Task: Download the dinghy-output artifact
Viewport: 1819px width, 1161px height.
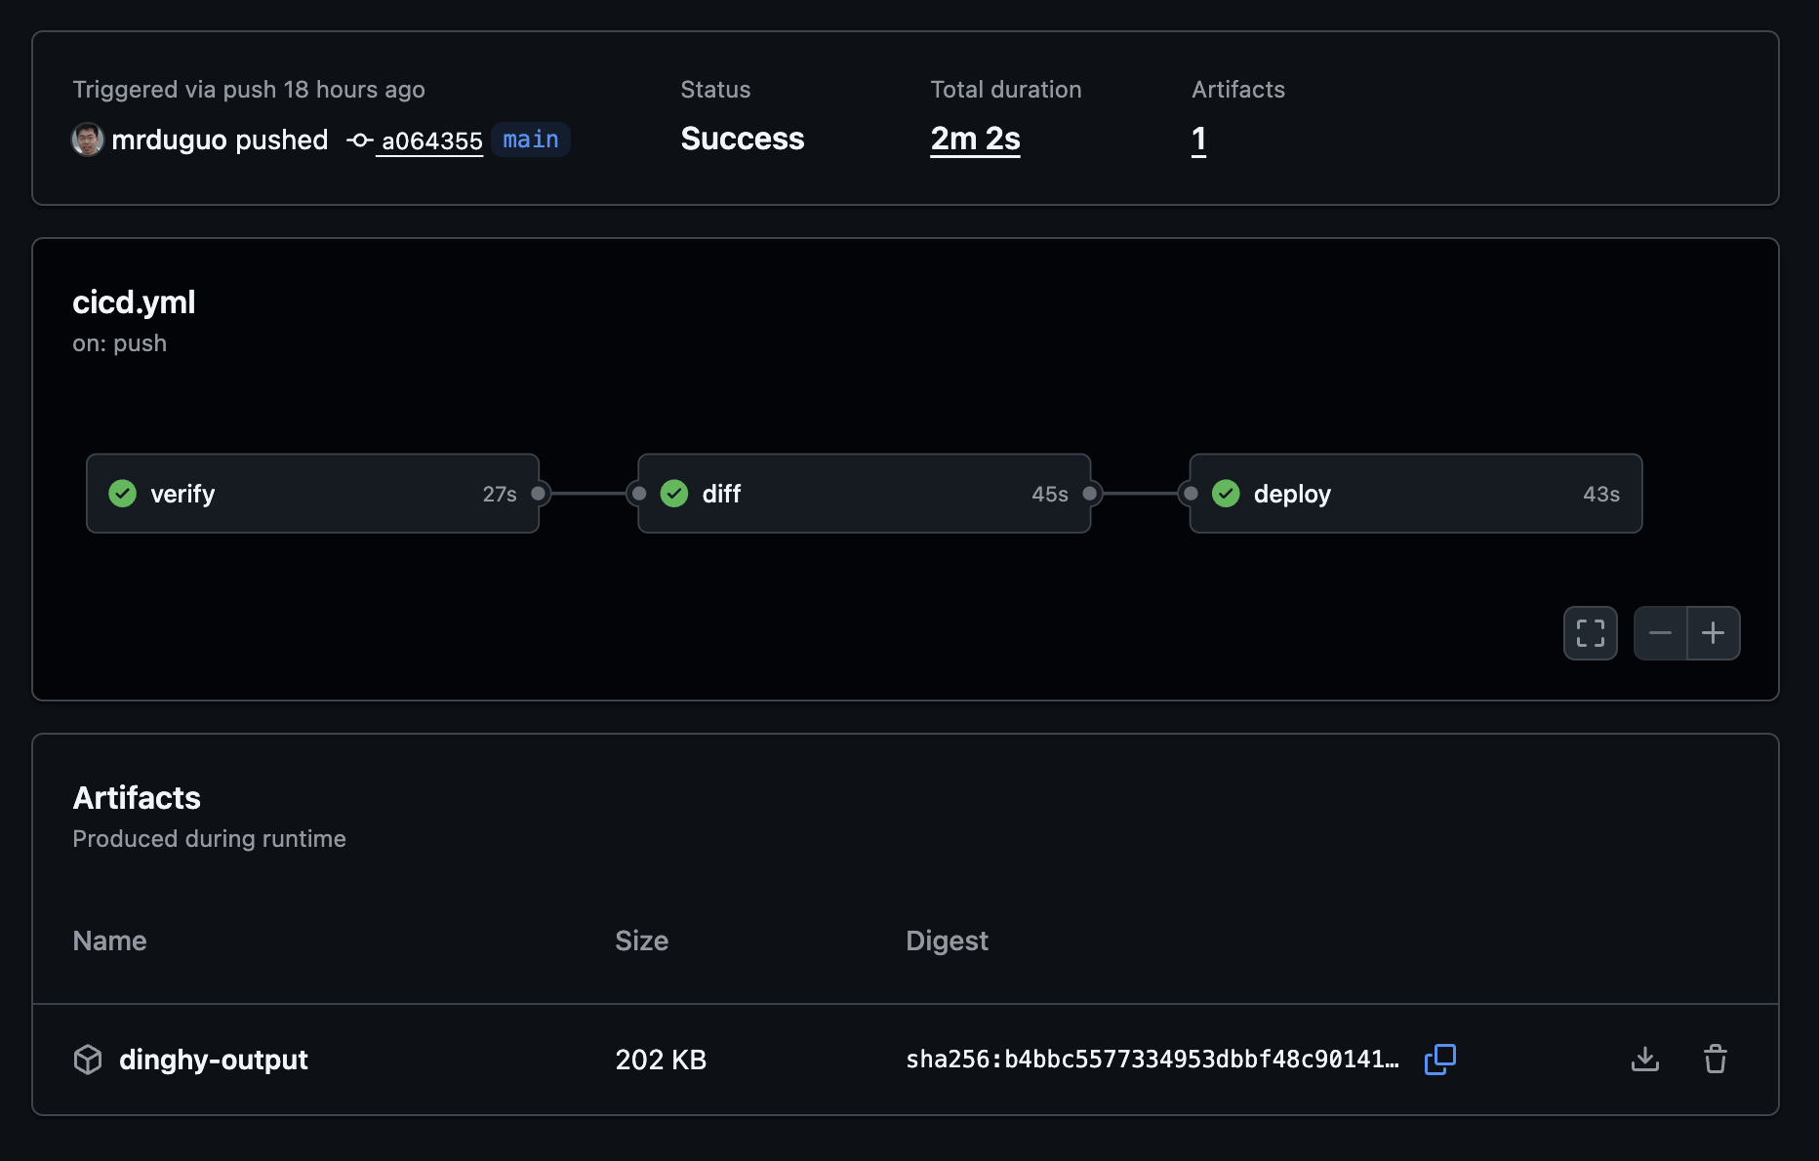Action: click(x=1644, y=1060)
